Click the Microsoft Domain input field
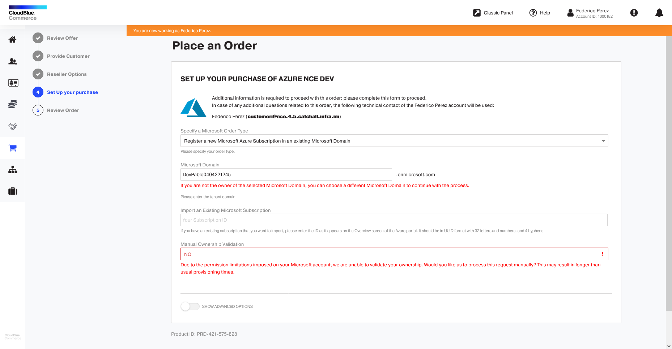672x349 pixels. click(286, 175)
